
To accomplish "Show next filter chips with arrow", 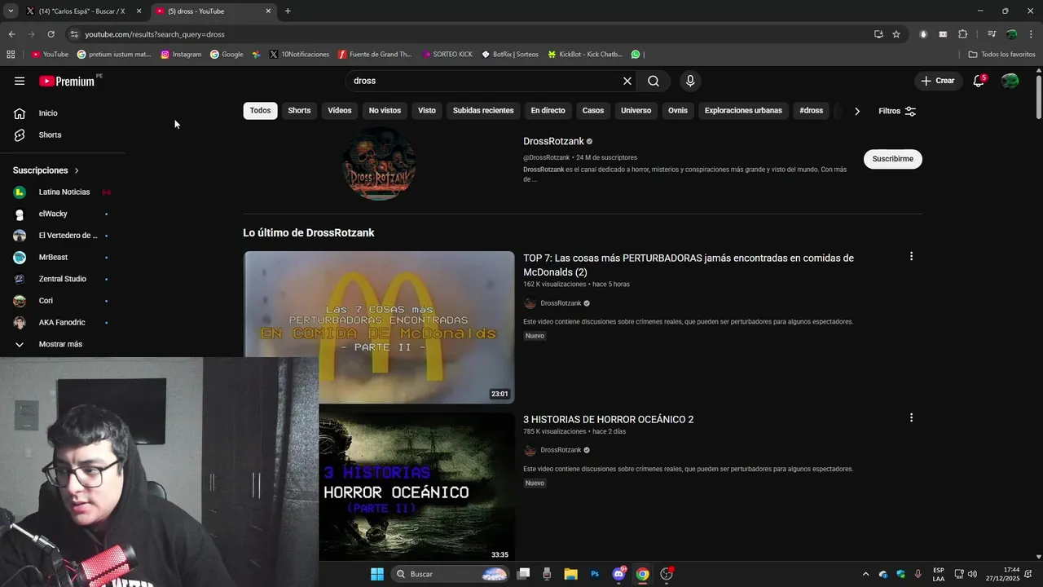I will pos(857,111).
